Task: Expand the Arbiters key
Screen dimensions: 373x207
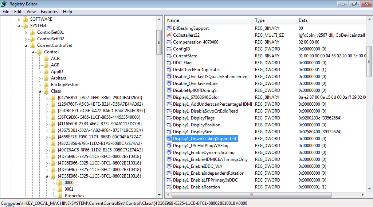Action: point(40,78)
